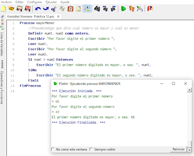Minimize the PSeInt execution window

pyautogui.click(x=162, y=83)
